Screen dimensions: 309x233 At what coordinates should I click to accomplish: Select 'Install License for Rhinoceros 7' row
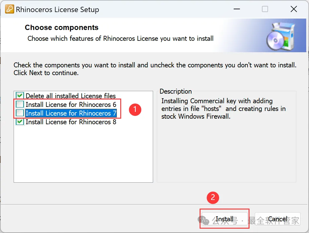[71, 113]
